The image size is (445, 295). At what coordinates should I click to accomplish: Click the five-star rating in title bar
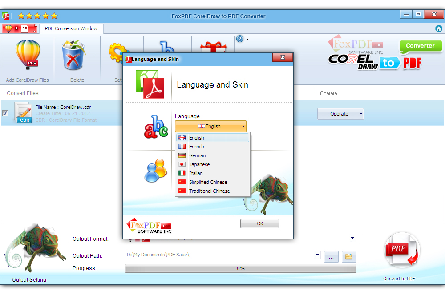[38, 16]
